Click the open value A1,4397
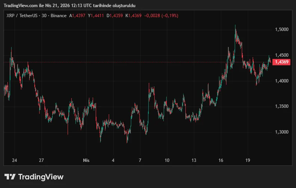The height and width of the screenshot is (188, 296). tap(77, 16)
